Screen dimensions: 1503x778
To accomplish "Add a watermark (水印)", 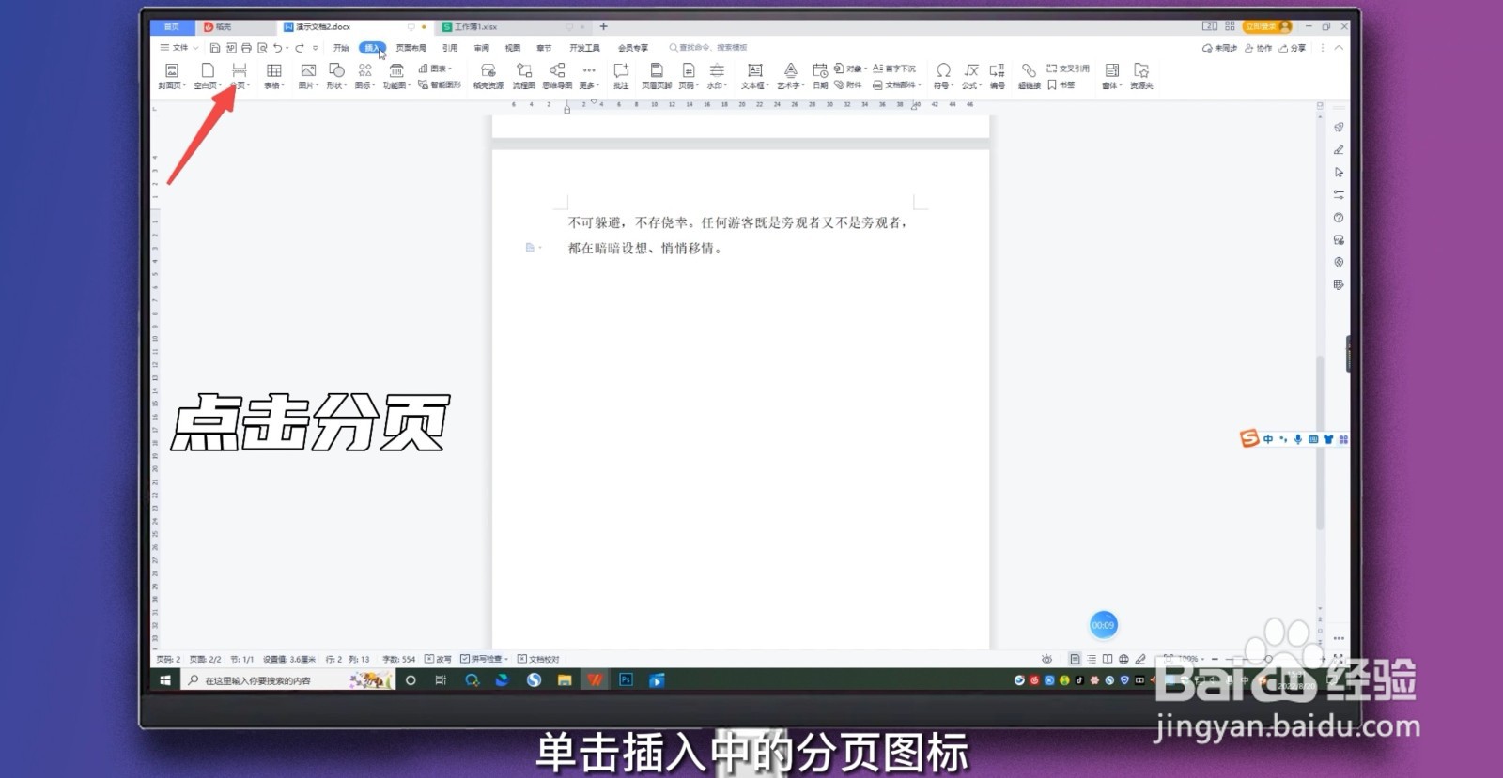I will tap(717, 76).
